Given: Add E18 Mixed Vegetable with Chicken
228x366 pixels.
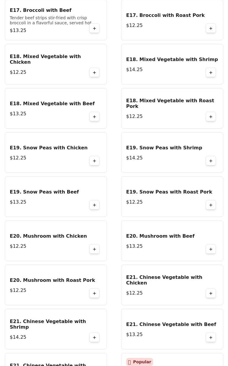Looking at the screenshot, I should click(94, 73).
